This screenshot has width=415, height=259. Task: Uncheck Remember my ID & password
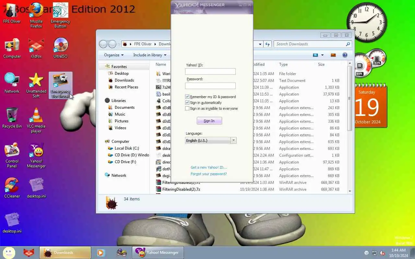pyautogui.click(x=187, y=97)
